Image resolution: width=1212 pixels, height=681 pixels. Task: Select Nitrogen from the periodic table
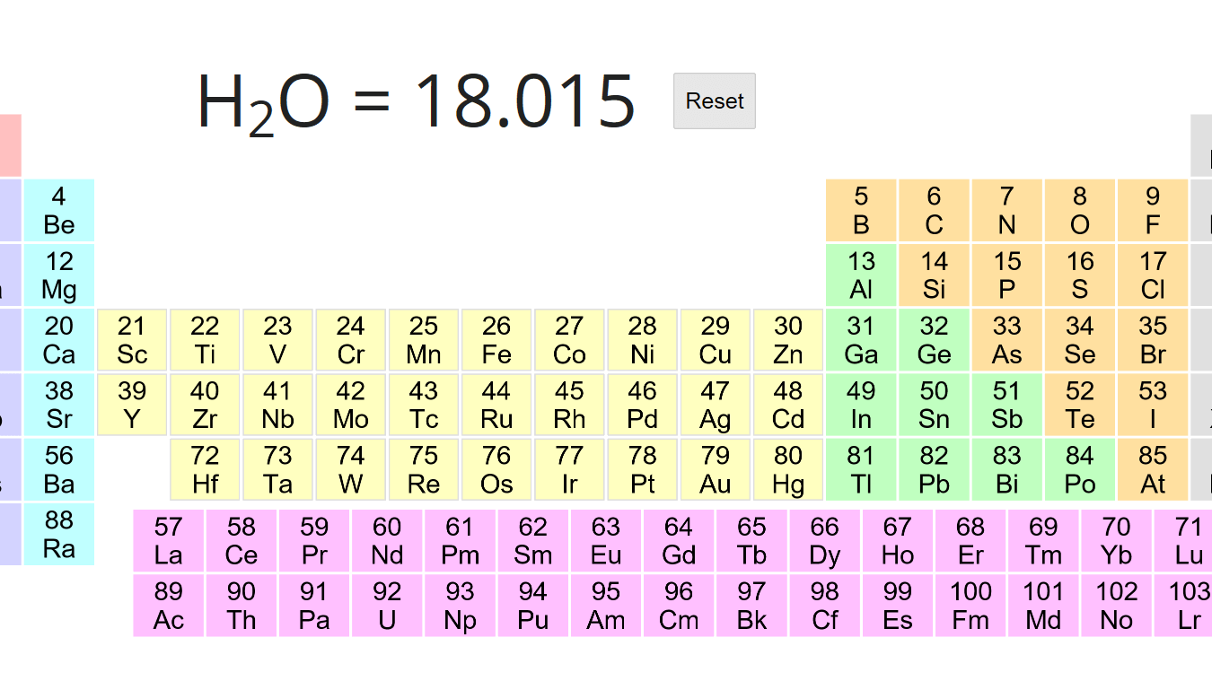[1006, 211]
